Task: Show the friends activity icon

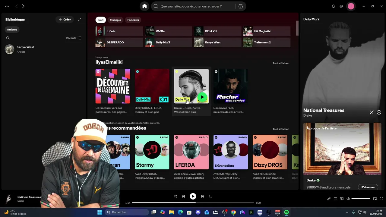Action: pos(341,6)
